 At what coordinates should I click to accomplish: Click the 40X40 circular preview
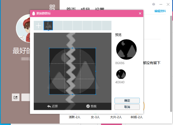tap(121, 74)
